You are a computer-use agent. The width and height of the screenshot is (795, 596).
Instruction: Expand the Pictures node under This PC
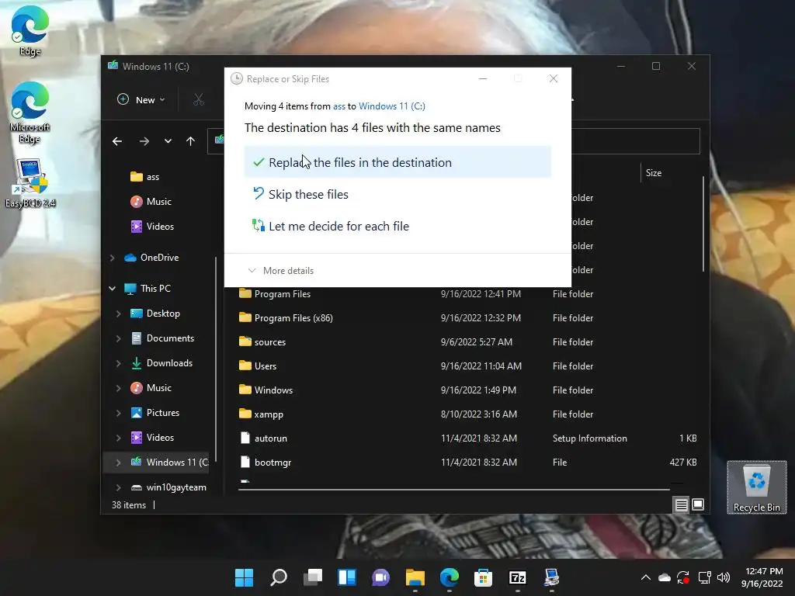(x=118, y=413)
